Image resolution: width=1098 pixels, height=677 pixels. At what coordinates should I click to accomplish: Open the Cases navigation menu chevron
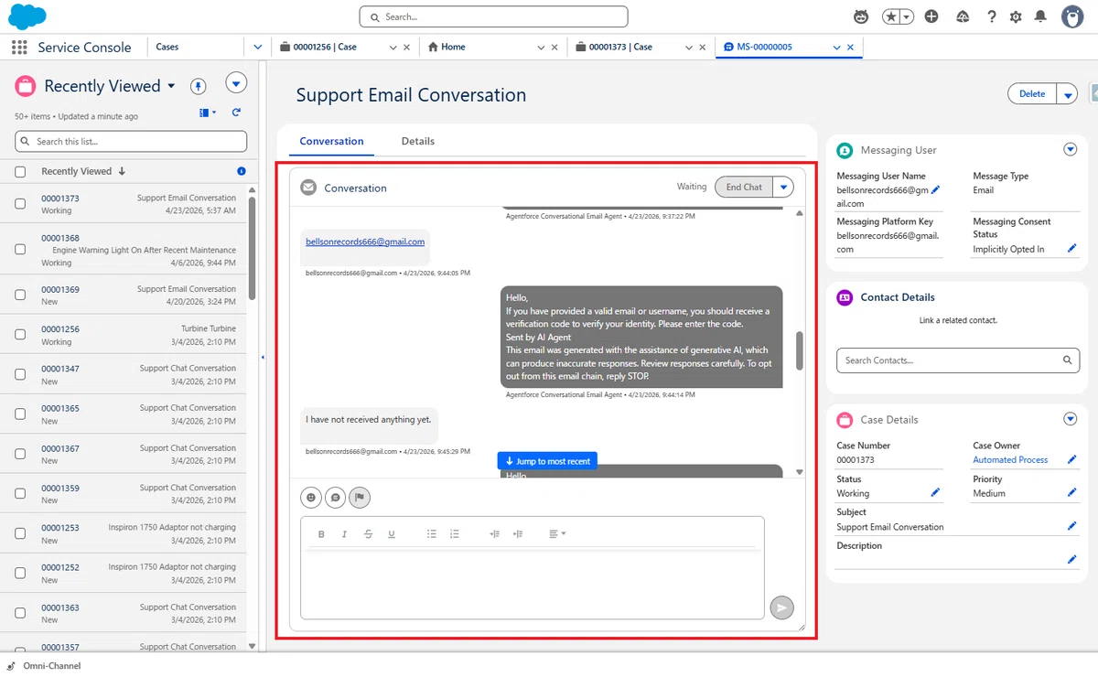pyautogui.click(x=257, y=48)
